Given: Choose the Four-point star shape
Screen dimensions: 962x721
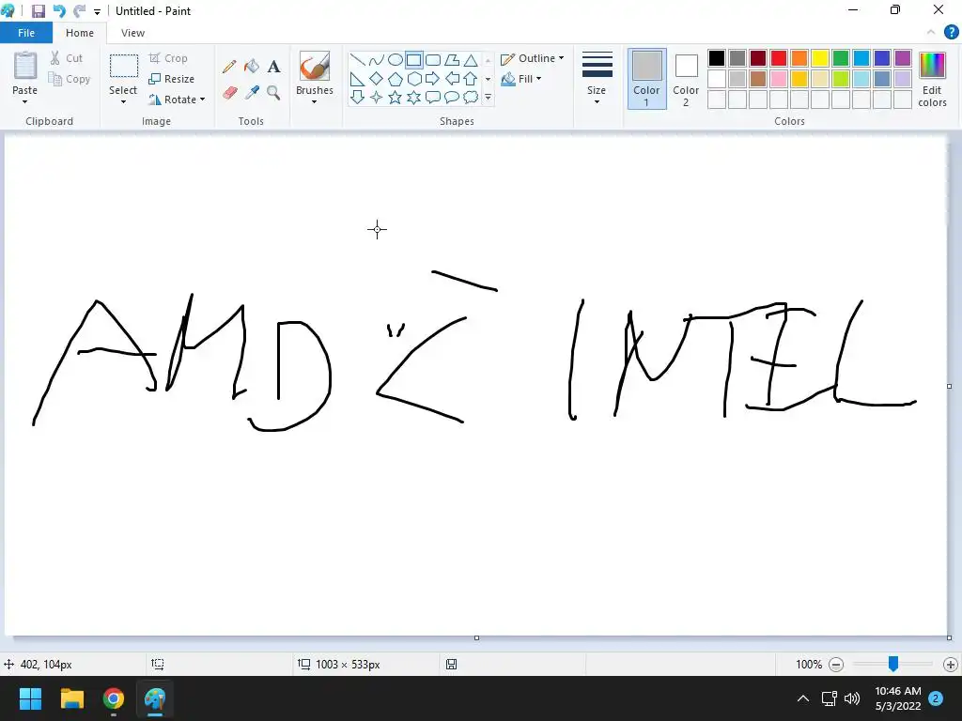Looking at the screenshot, I should (x=377, y=97).
